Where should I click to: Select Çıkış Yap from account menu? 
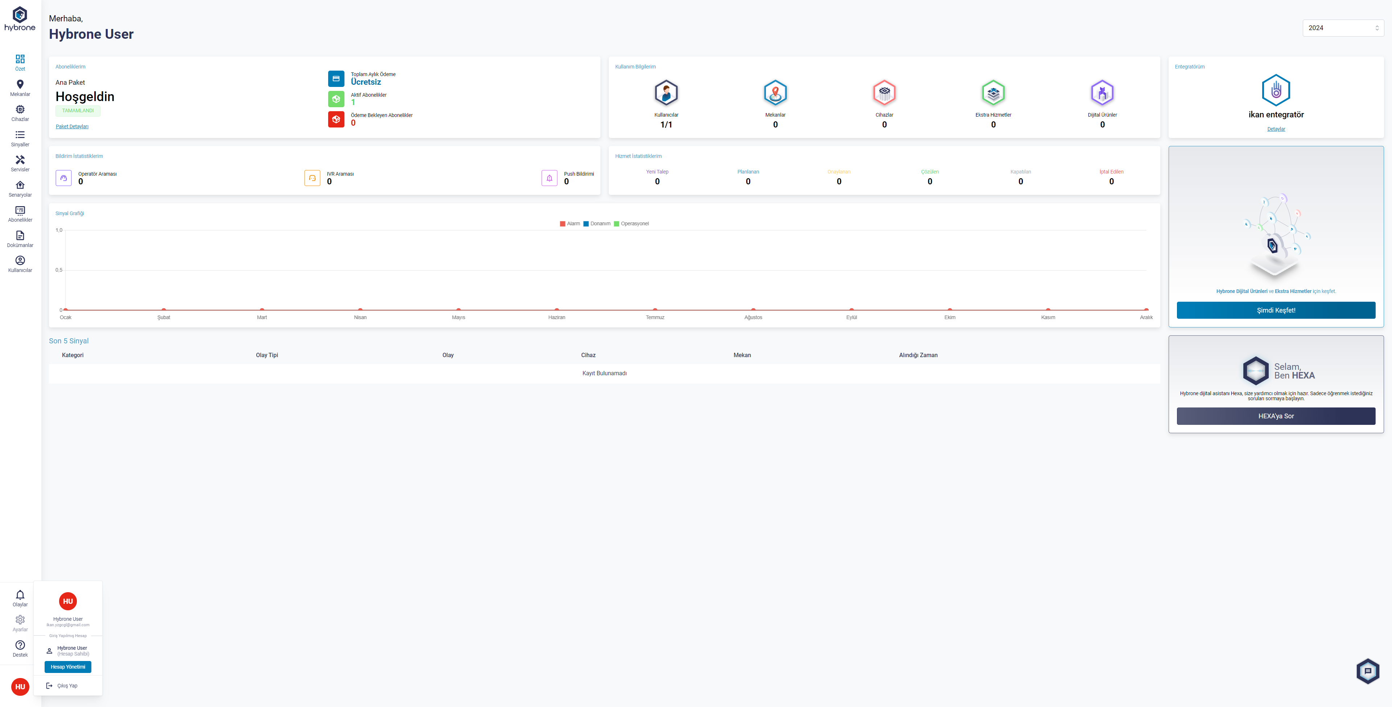(x=67, y=685)
